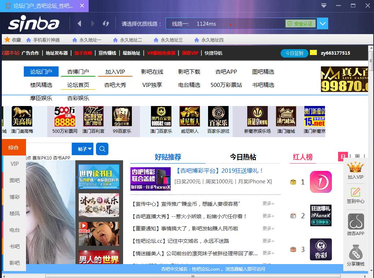Screen dimensions: 374x278
Task: Close the 论坛门户 browser tab
Action: point(82,6)
